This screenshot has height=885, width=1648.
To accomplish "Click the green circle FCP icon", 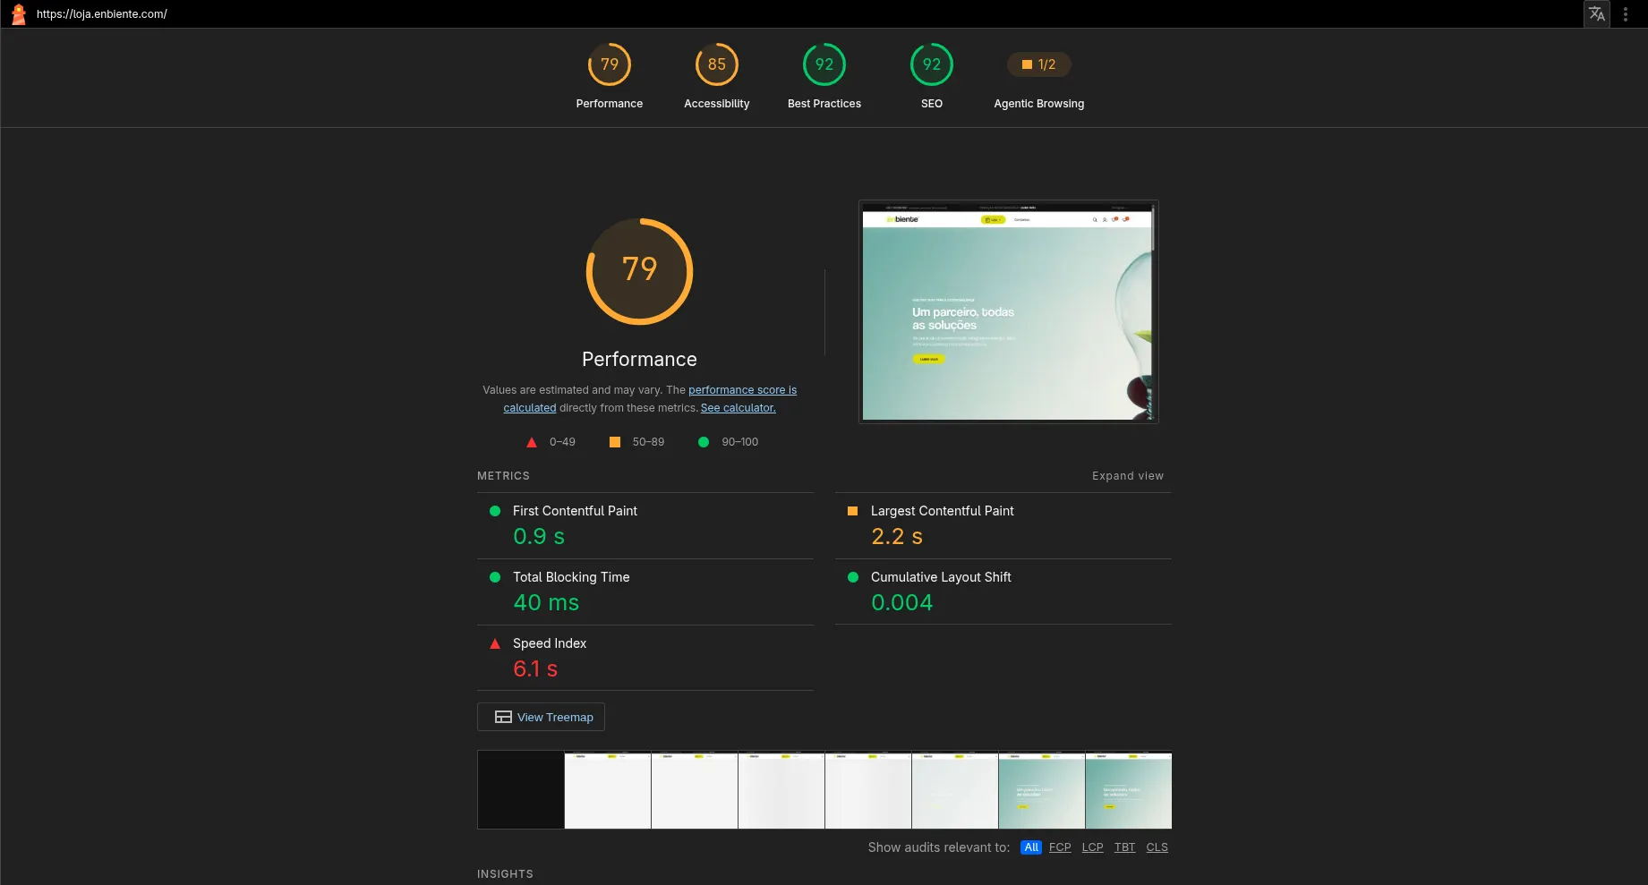I will (x=495, y=511).
